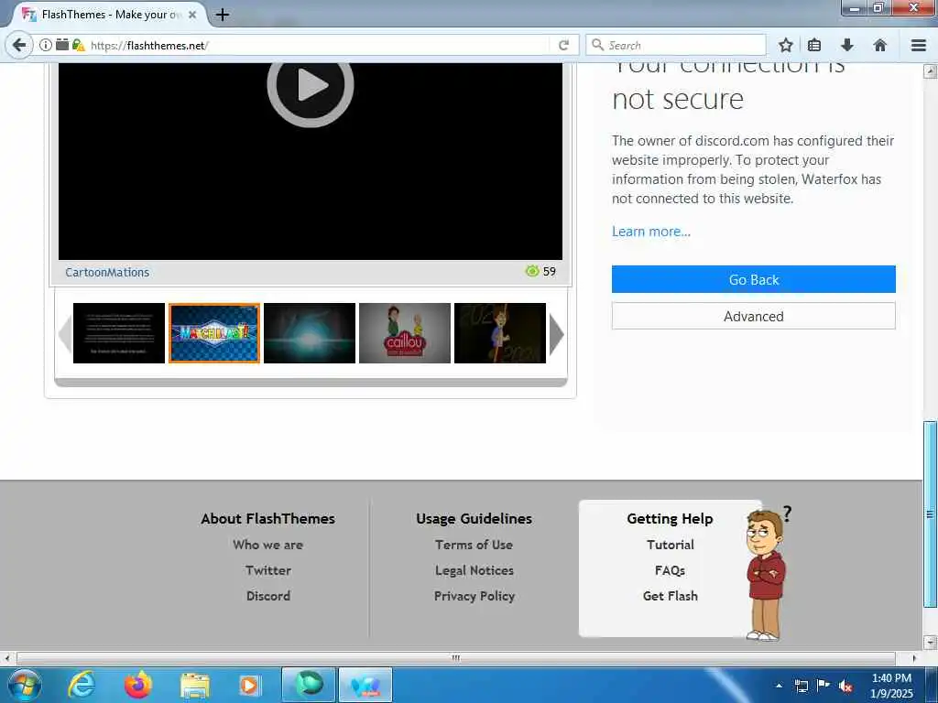Open the FAQs help link

click(x=670, y=570)
